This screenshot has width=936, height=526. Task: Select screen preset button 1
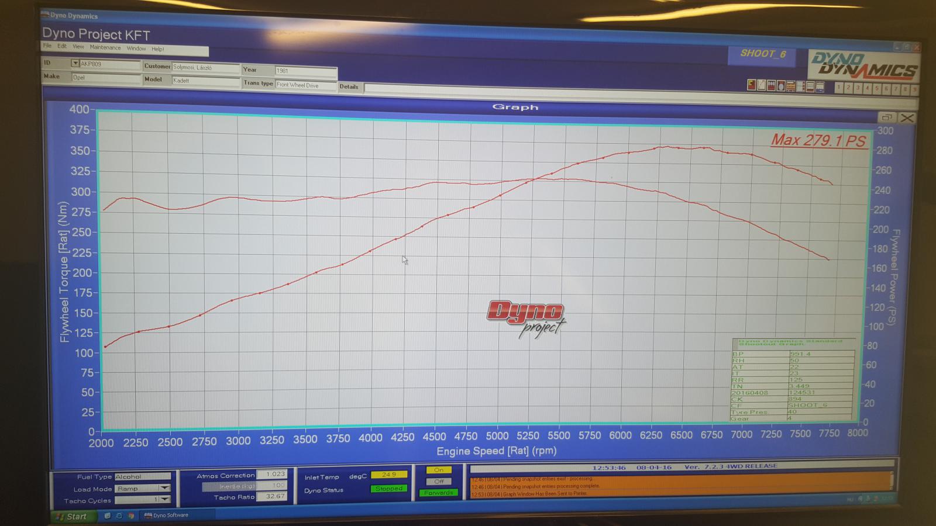pos(838,88)
